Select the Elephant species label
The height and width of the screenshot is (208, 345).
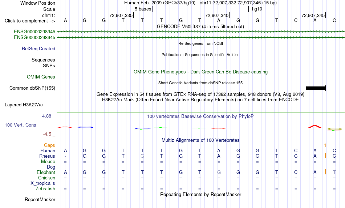[46, 172]
